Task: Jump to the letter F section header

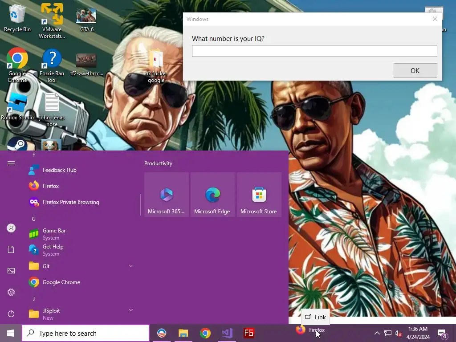Action: tap(34, 155)
